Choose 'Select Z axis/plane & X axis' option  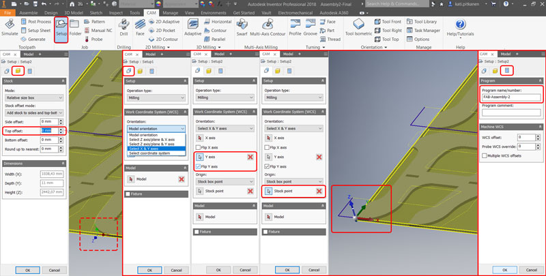pos(156,140)
